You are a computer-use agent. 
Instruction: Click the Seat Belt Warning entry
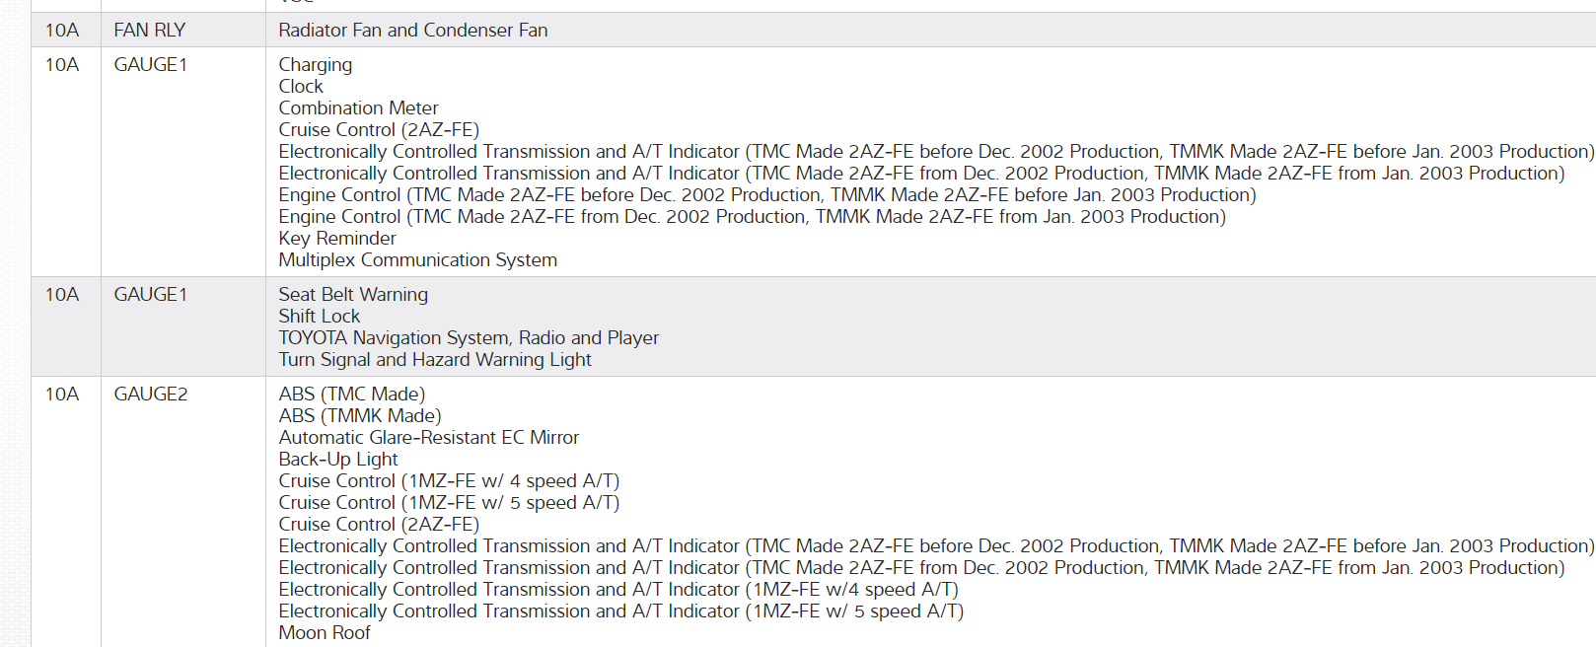(353, 295)
